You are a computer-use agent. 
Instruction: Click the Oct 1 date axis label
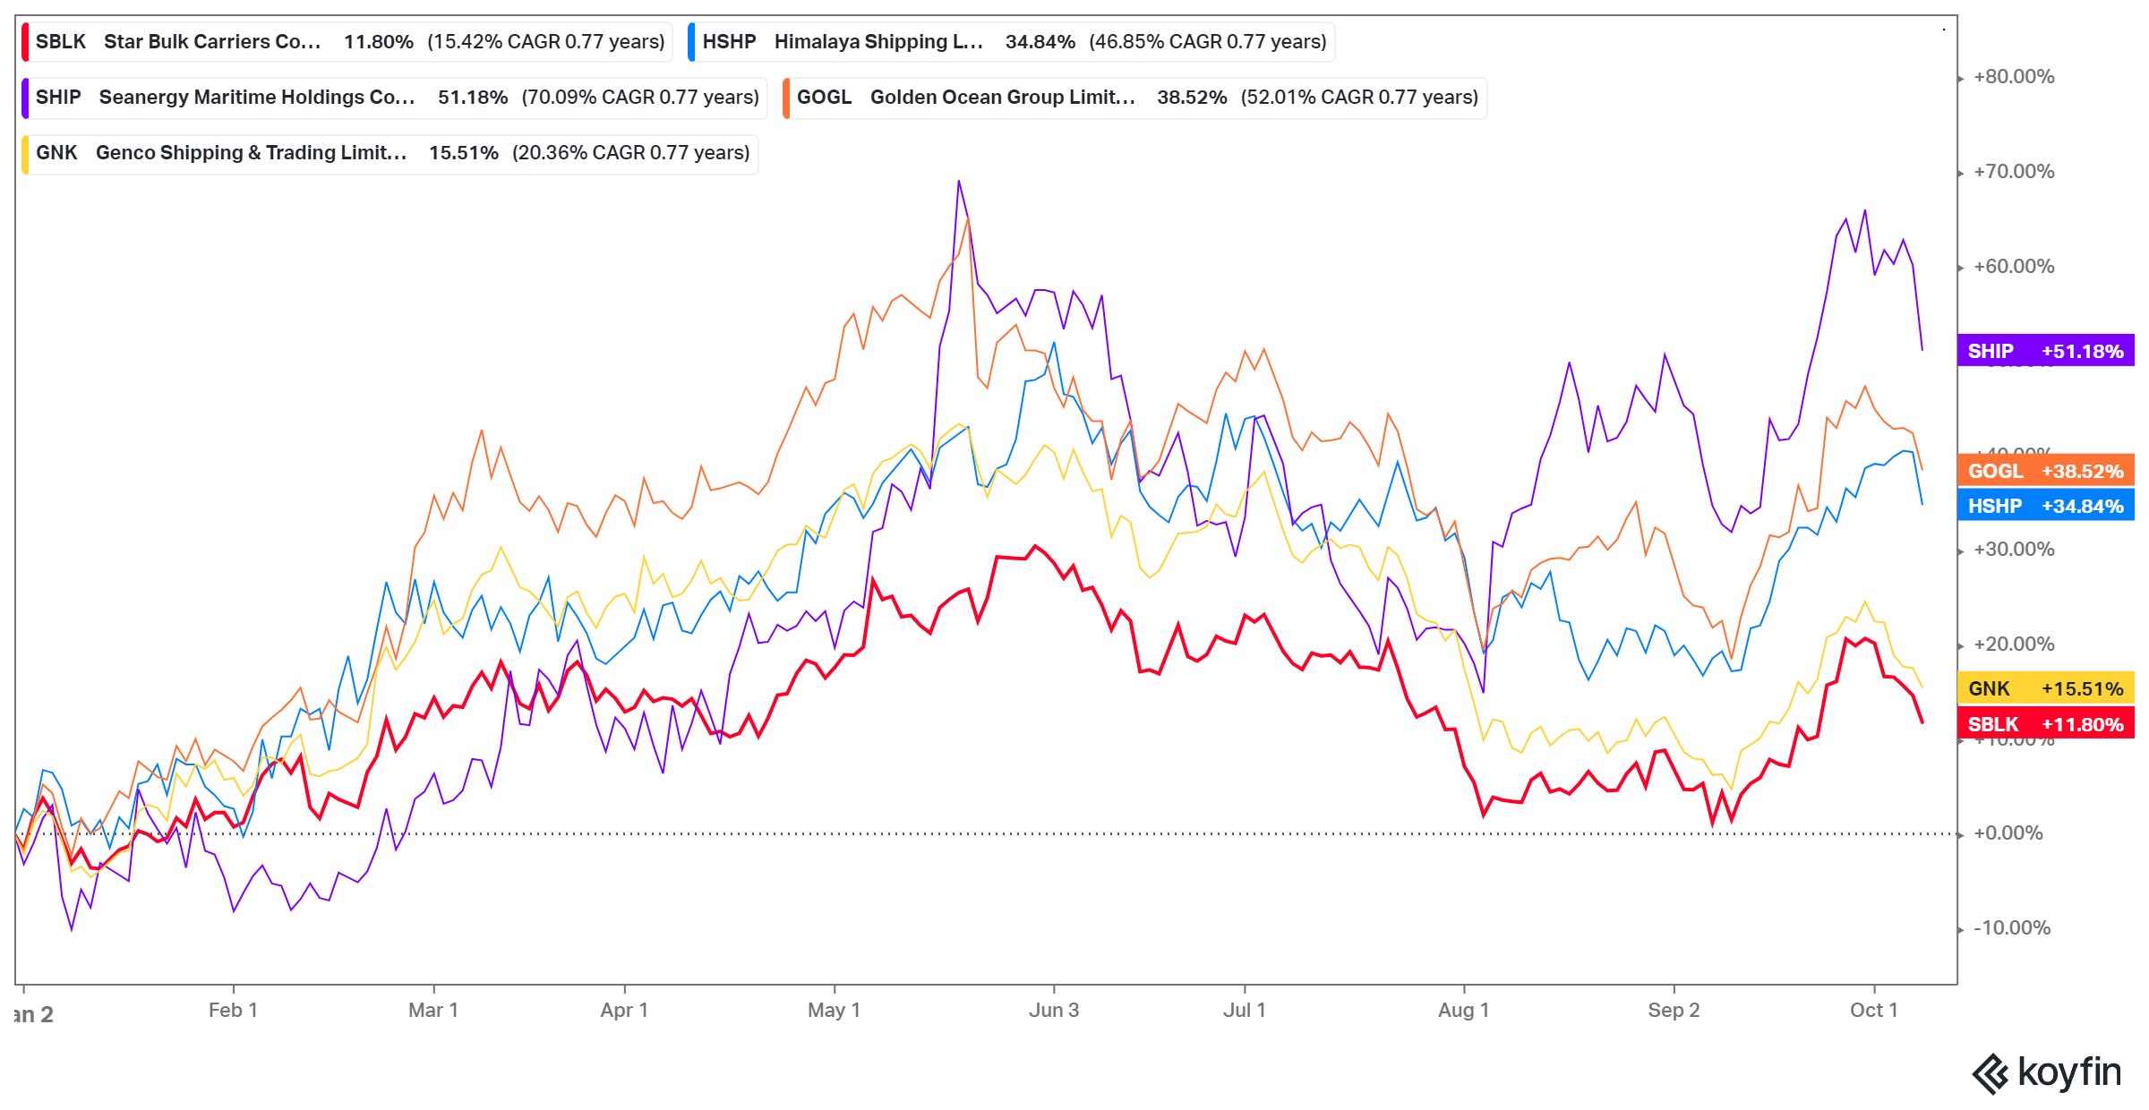click(x=1873, y=1011)
